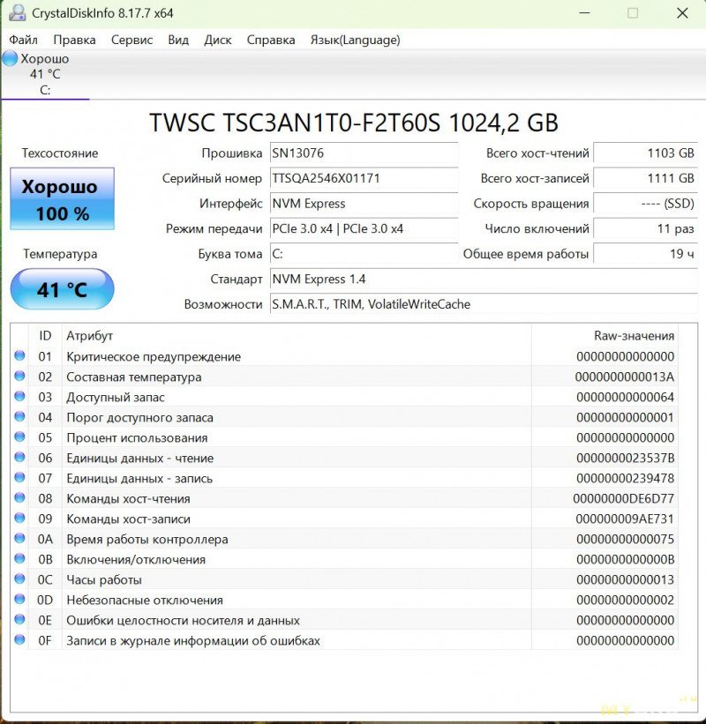Click raw value 0000000000013A
This screenshot has width=706, height=724.
[x=625, y=377]
